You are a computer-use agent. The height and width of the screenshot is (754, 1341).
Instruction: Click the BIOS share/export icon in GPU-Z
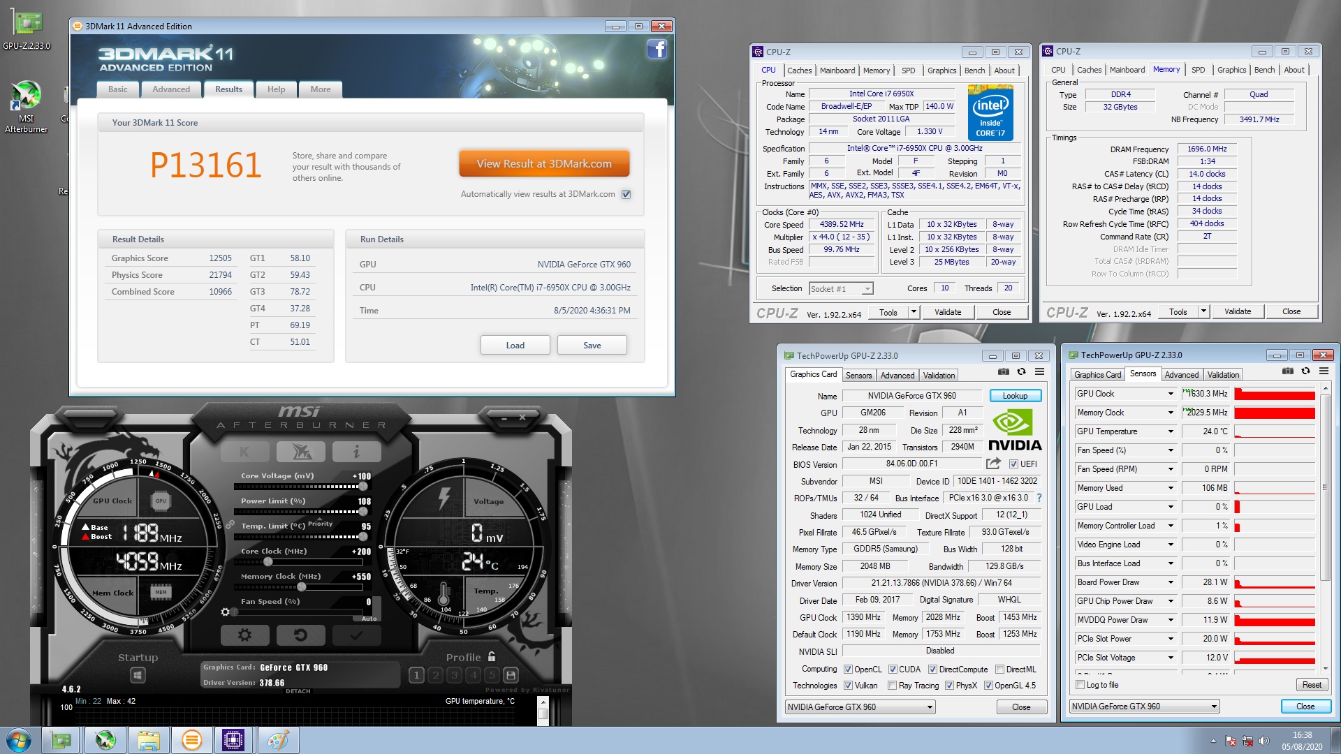[x=992, y=464]
